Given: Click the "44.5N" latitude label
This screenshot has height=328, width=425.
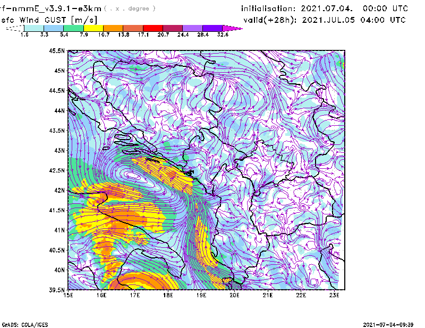Looking at the screenshot, I should 57,90.
